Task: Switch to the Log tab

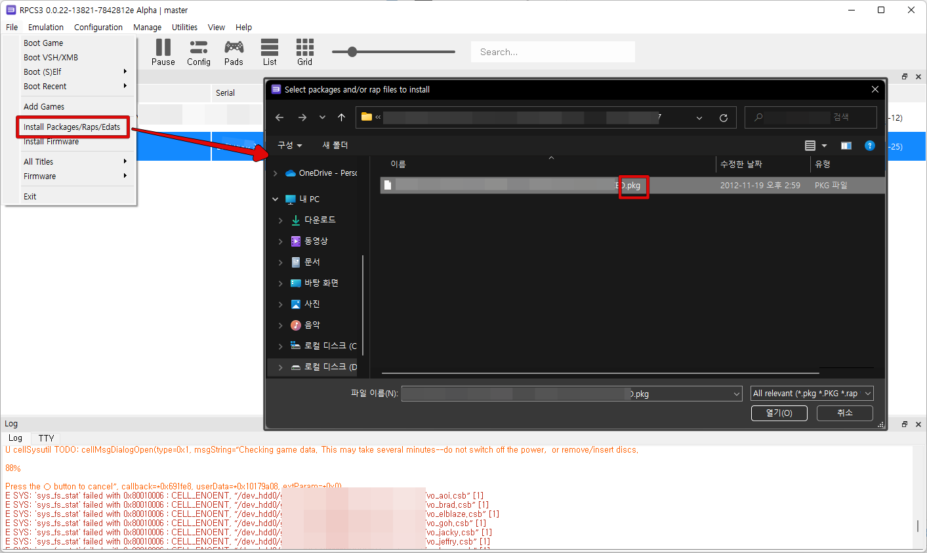Action: click(15, 438)
